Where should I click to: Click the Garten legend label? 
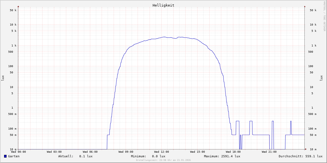14,156
